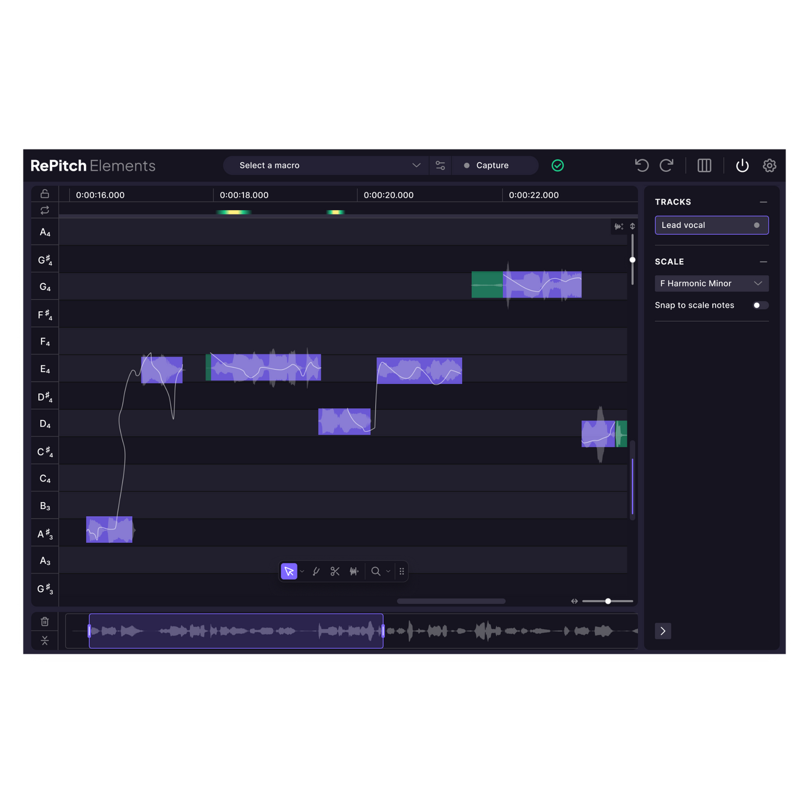Toggle the plugin power bypass button
This screenshot has width=809, height=809.
742,165
